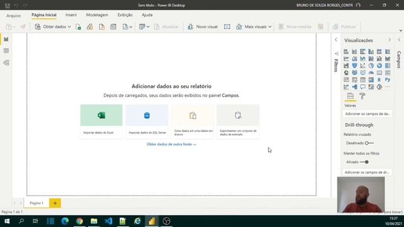Insert a text box from ribbon
Image resolution: width=404 pixels, height=227 pixels.
pos(227,26)
